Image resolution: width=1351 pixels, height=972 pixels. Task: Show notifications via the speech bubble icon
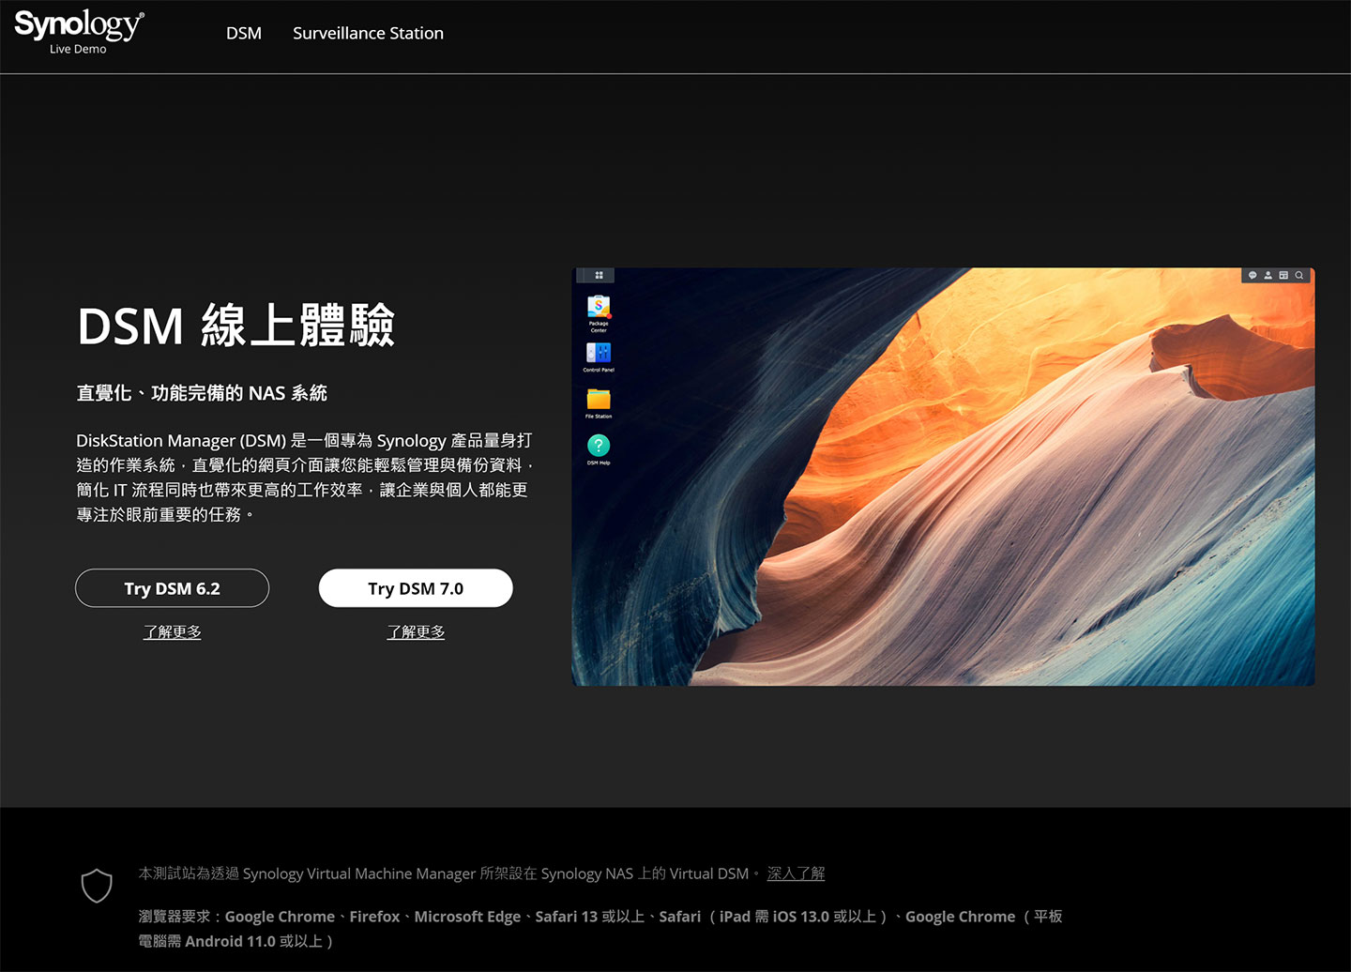1252,275
